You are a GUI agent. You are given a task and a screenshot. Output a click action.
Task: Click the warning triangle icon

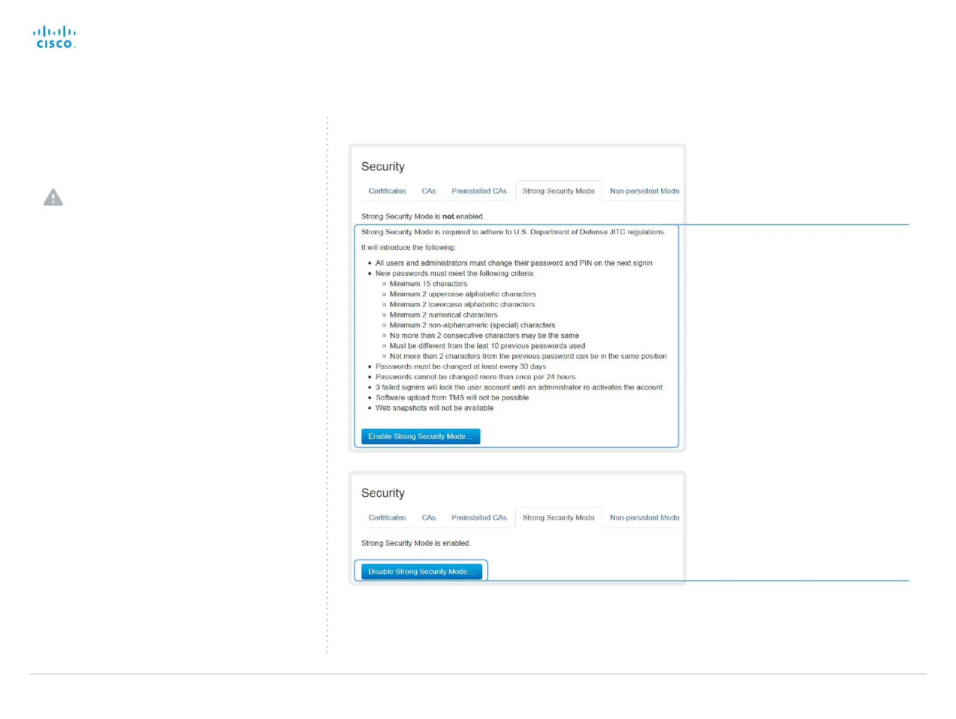click(x=53, y=197)
